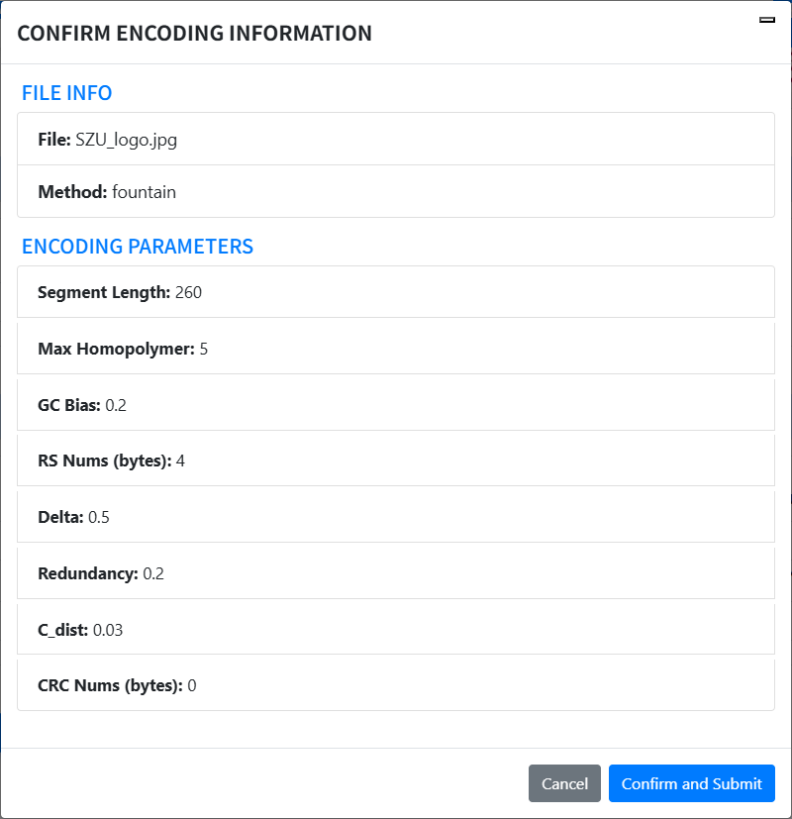This screenshot has height=819, width=792.
Task: Click the ENCODING PARAMETERS section heading
Action: (138, 247)
